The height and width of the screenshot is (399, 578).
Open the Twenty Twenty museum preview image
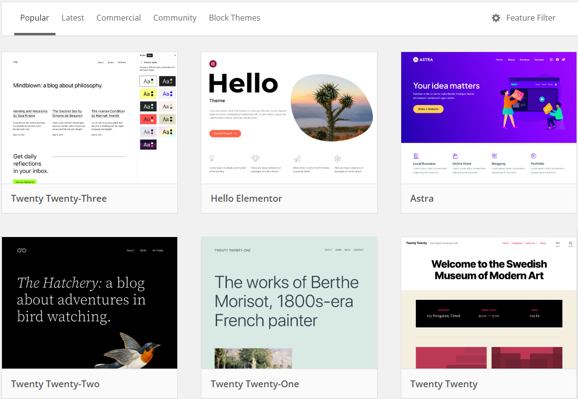point(489,303)
